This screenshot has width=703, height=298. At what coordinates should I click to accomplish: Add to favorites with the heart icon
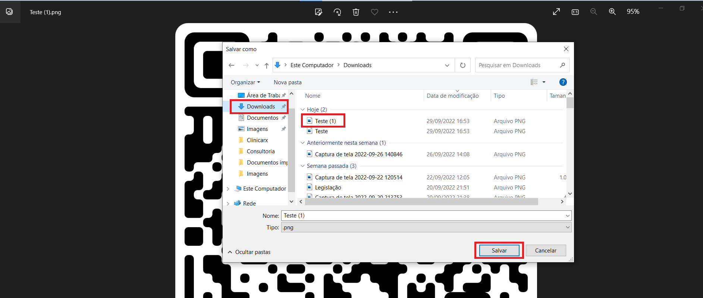point(374,12)
